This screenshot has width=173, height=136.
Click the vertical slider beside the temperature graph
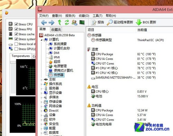pyautogui.click(x=13, y=77)
